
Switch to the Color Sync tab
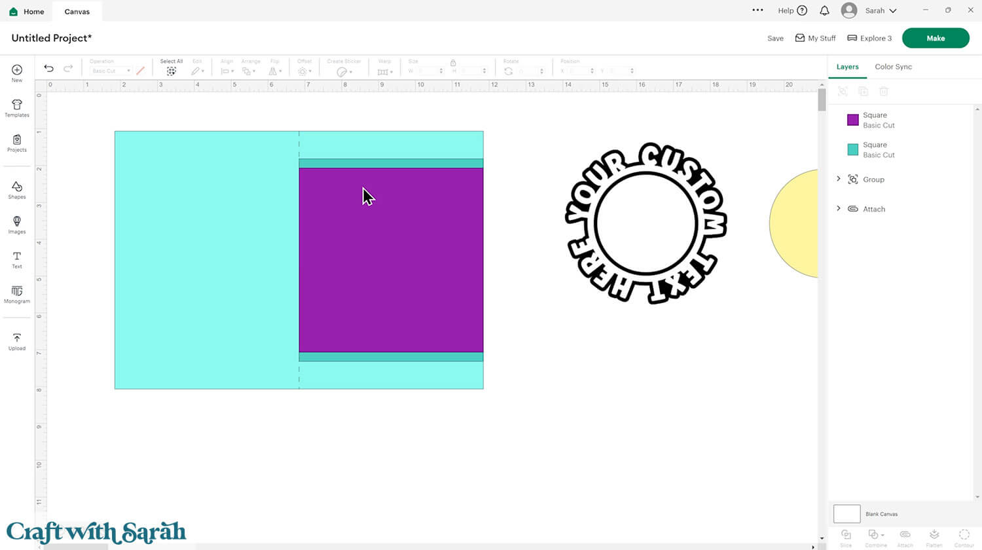(893, 67)
